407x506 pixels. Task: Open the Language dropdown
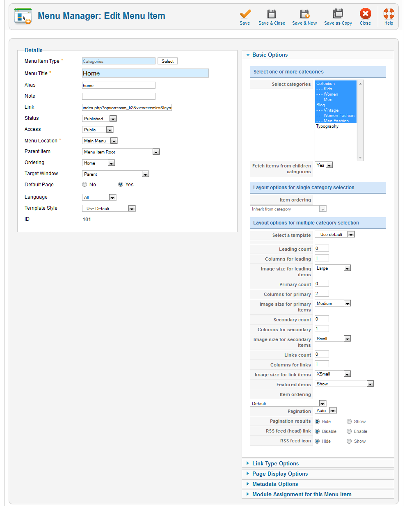tap(99, 197)
